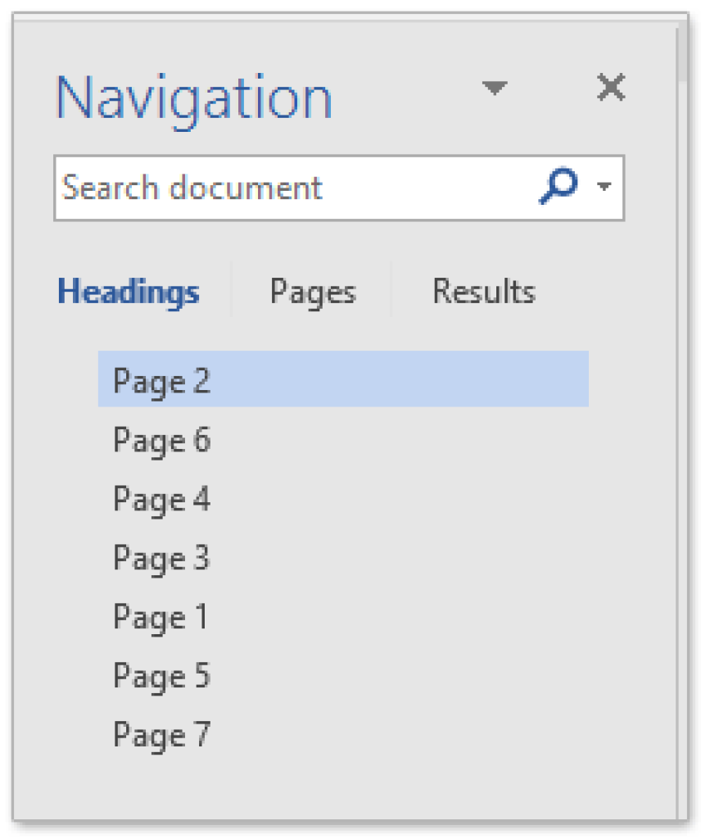Select the Page 1 heading
This screenshot has height=839, width=701.
click(161, 617)
